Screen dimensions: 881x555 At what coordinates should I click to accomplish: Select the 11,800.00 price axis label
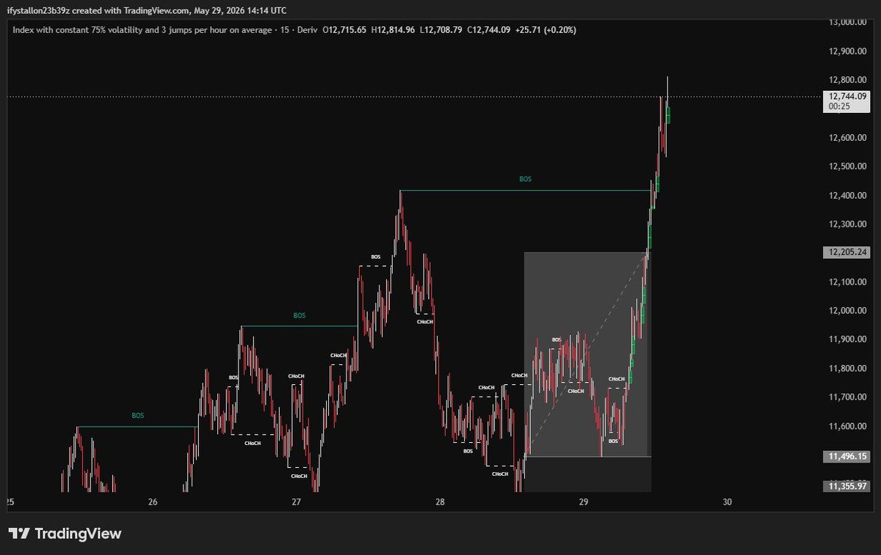[849, 369]
